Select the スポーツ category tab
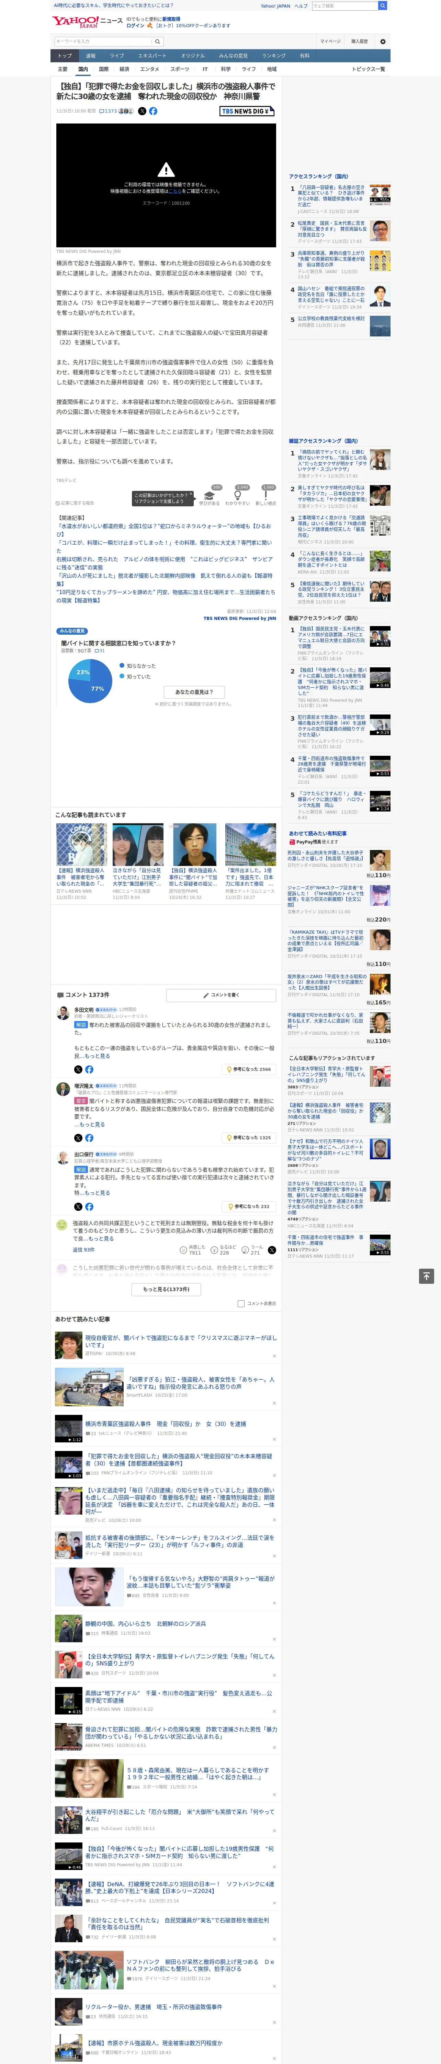The height and width of the screenshot is (2064, 441). tap(180, 69)
